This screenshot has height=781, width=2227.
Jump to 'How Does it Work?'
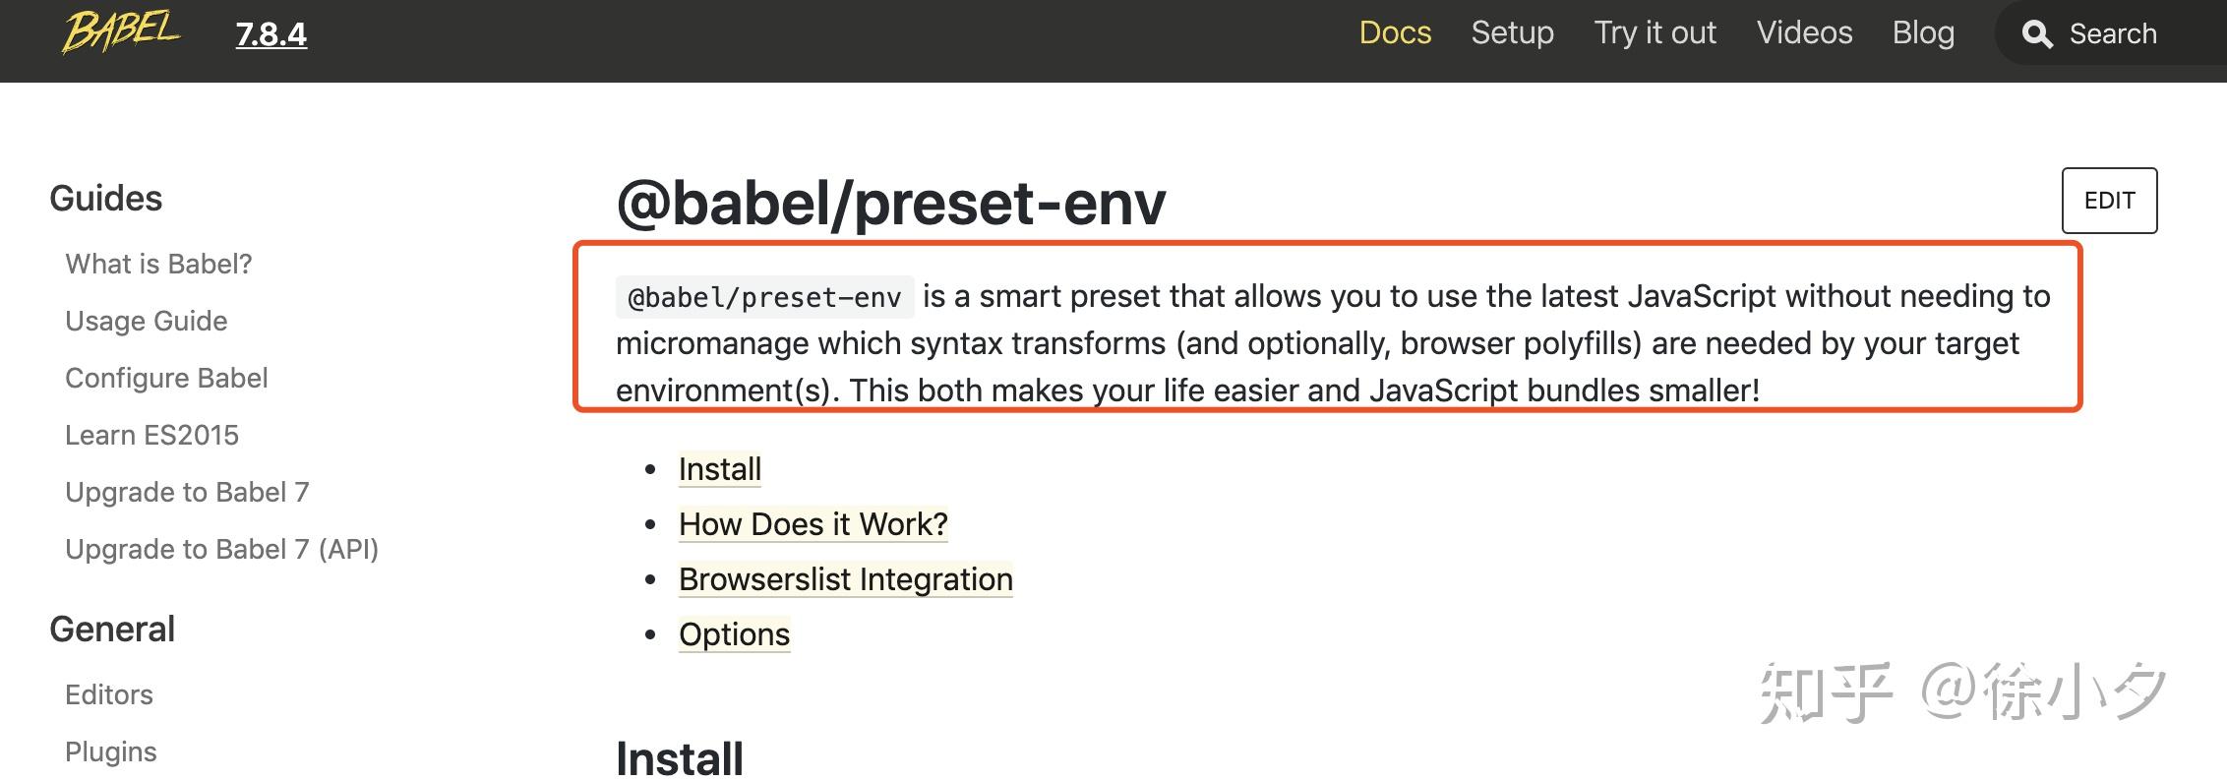click(x=813, y=524)
